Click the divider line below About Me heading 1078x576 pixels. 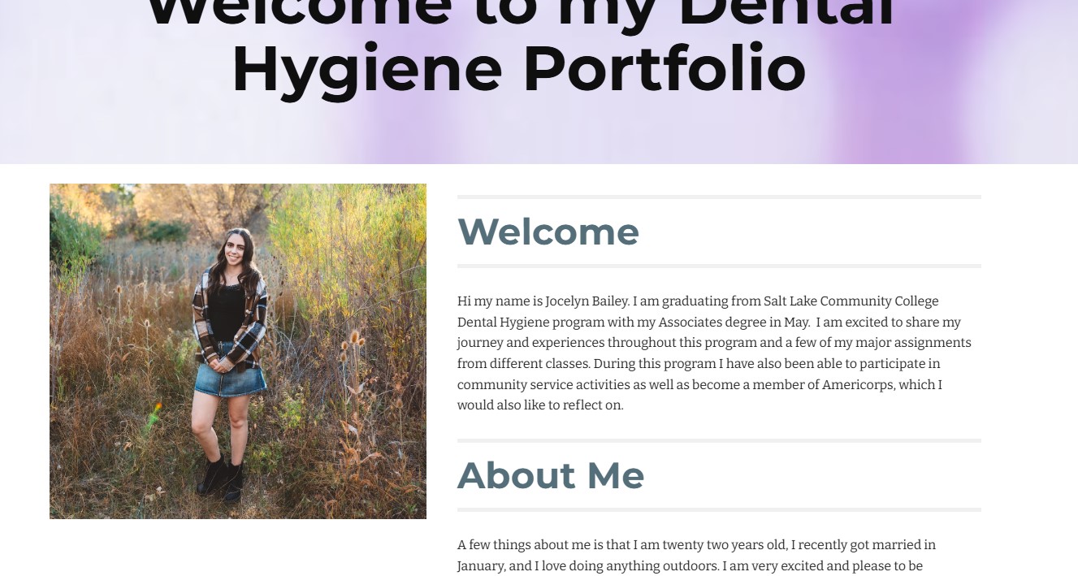[719, 509]
